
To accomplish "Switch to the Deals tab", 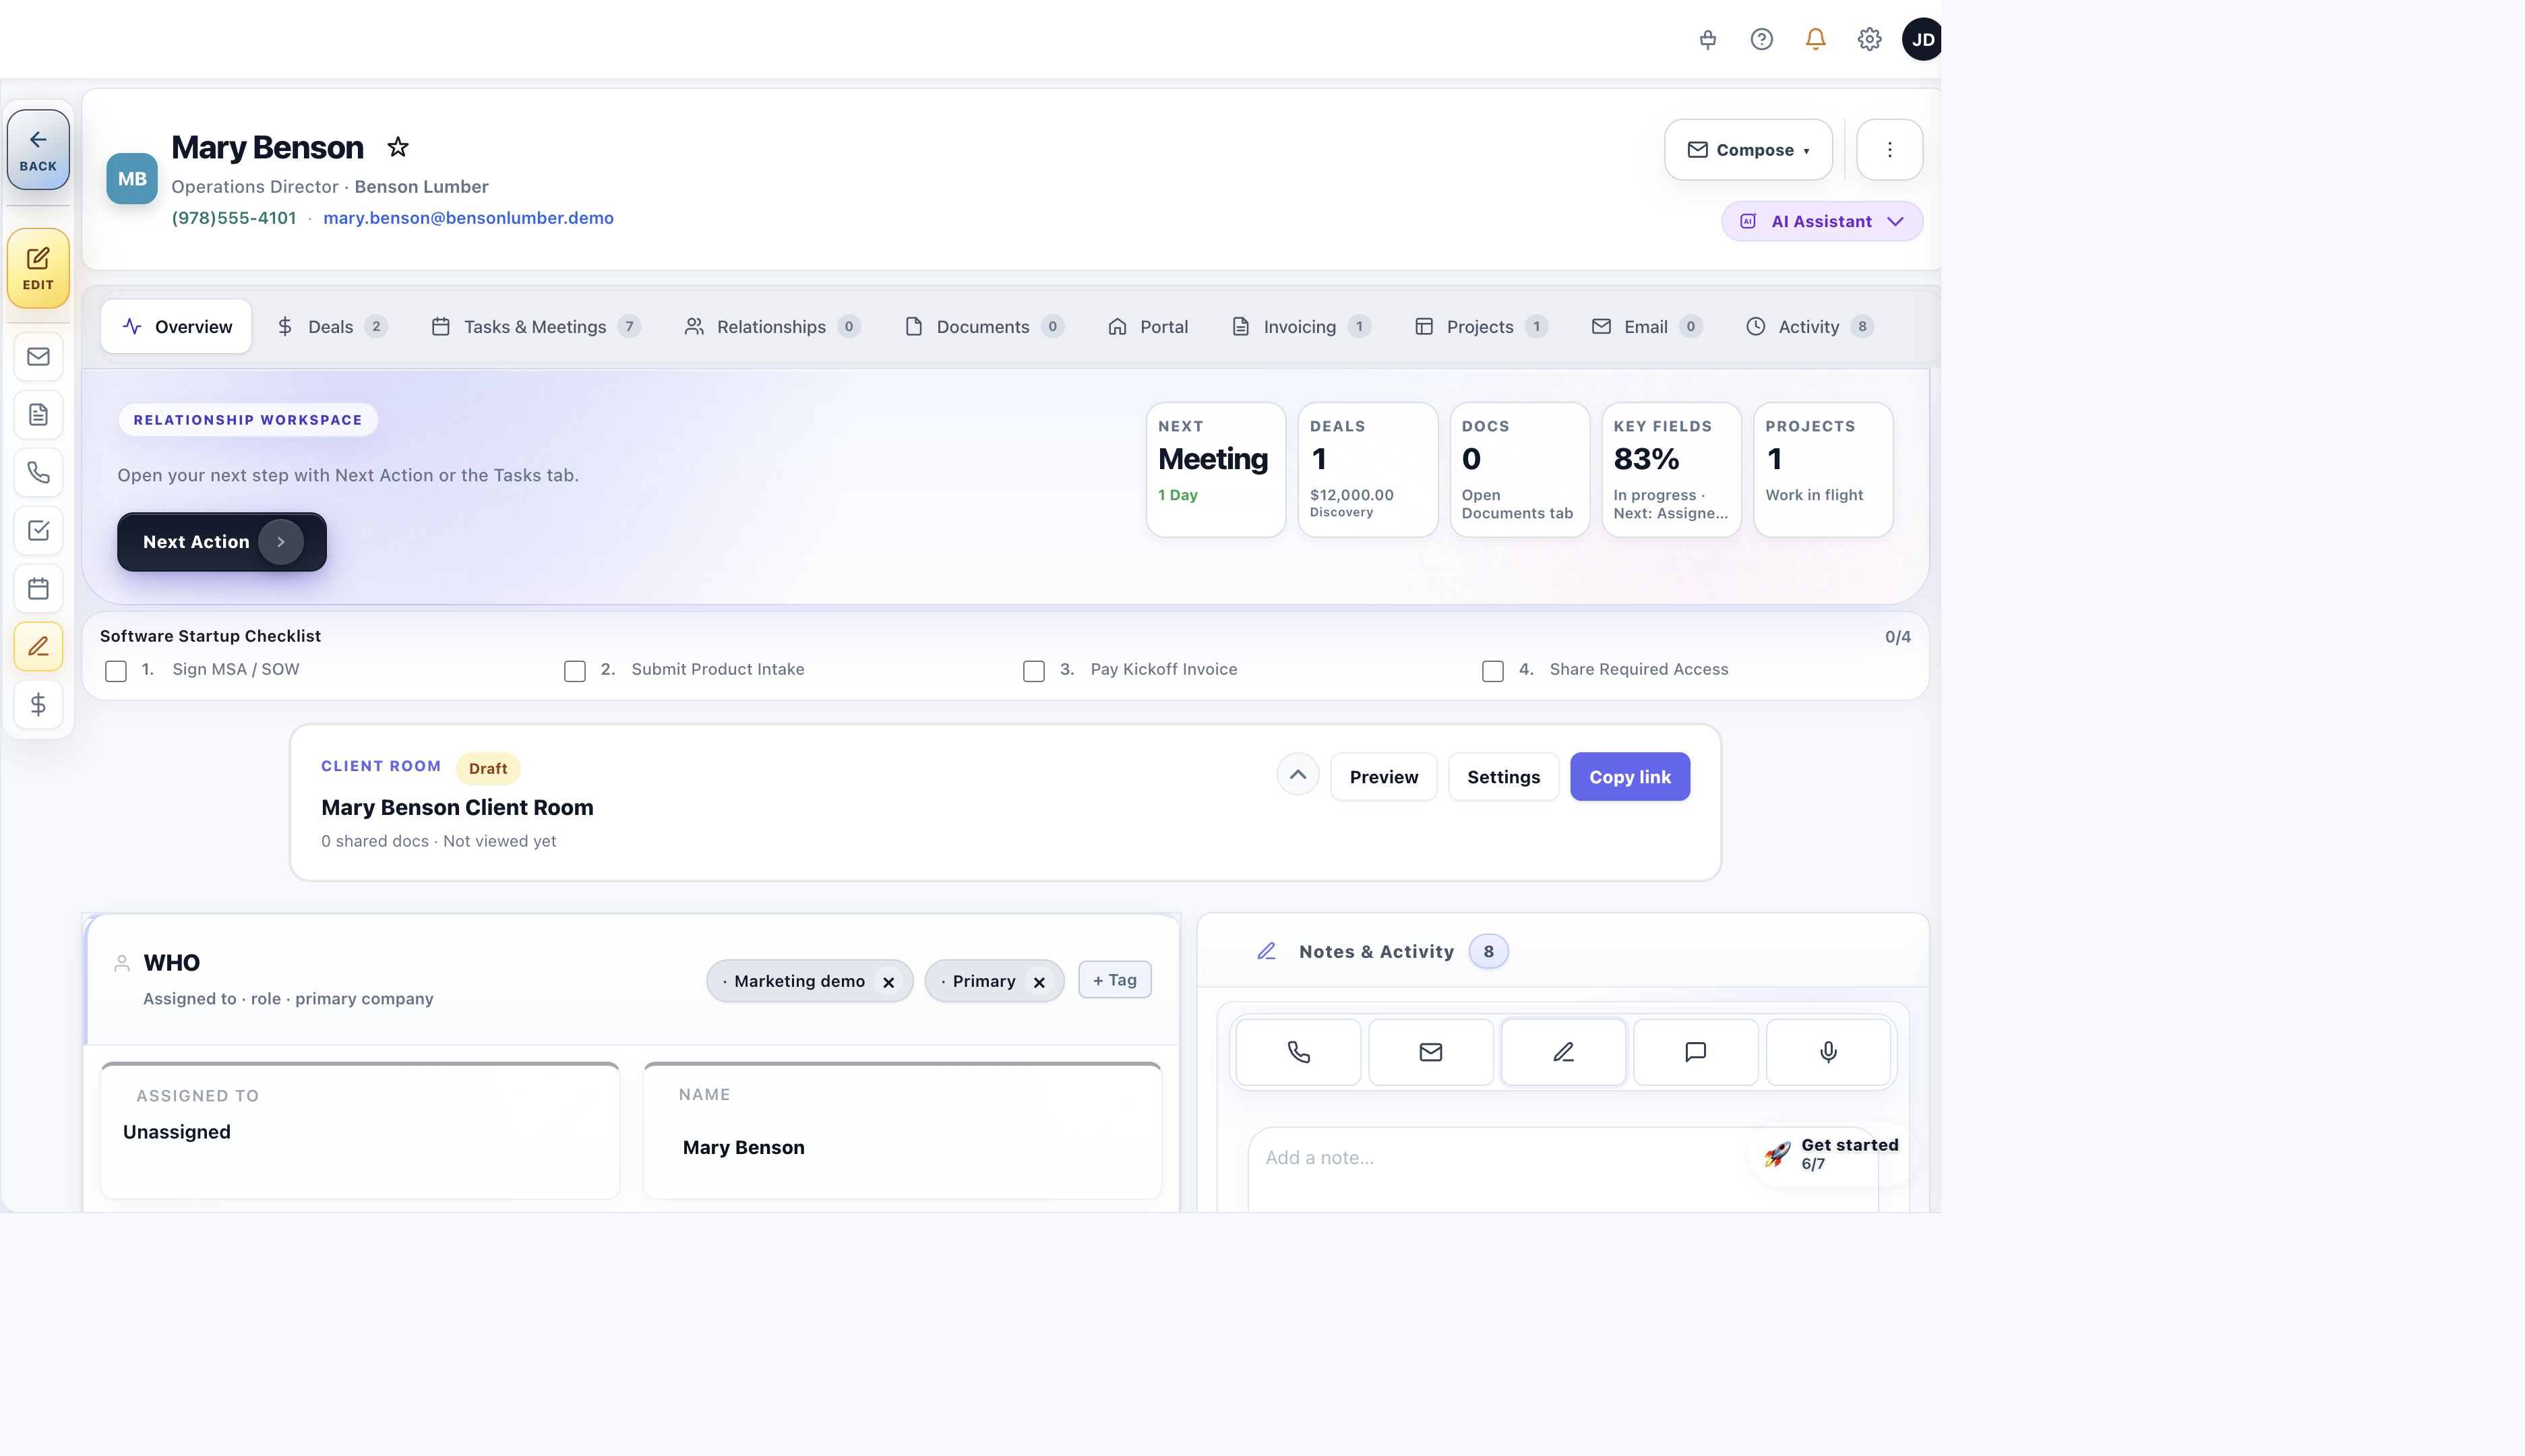I will [331, 327].
